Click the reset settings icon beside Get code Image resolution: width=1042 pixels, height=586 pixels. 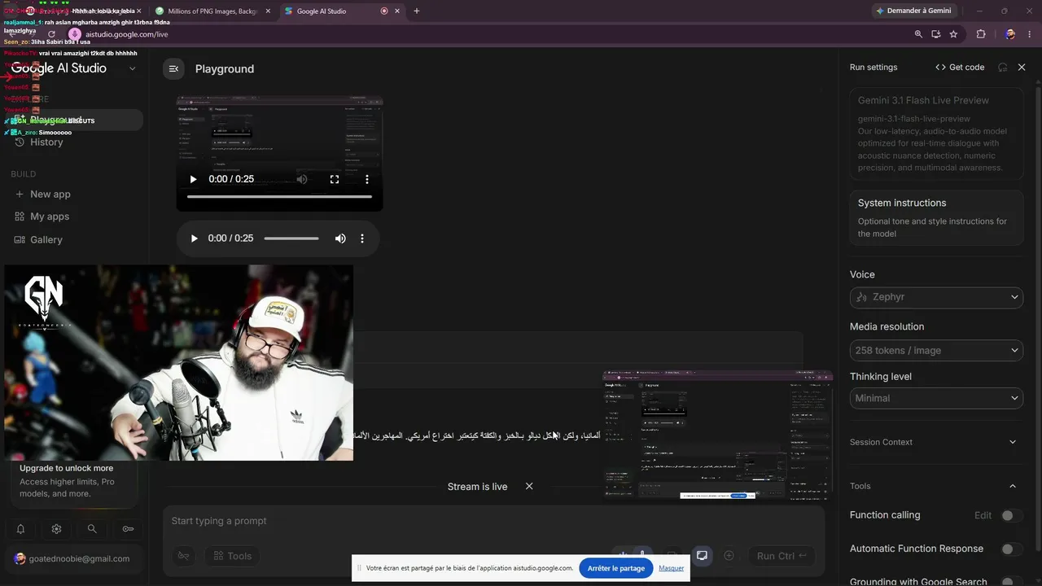coord(1003,68)
